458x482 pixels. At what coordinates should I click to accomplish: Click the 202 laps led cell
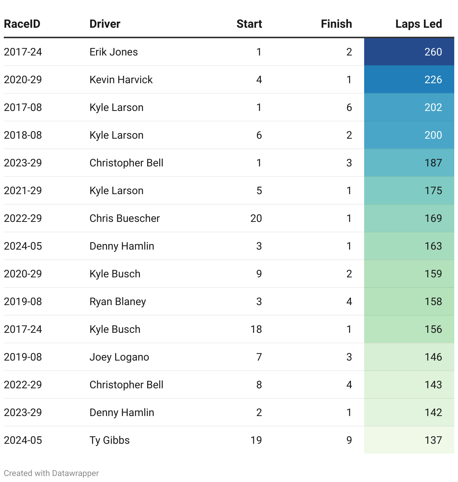[x=409, y=107]
